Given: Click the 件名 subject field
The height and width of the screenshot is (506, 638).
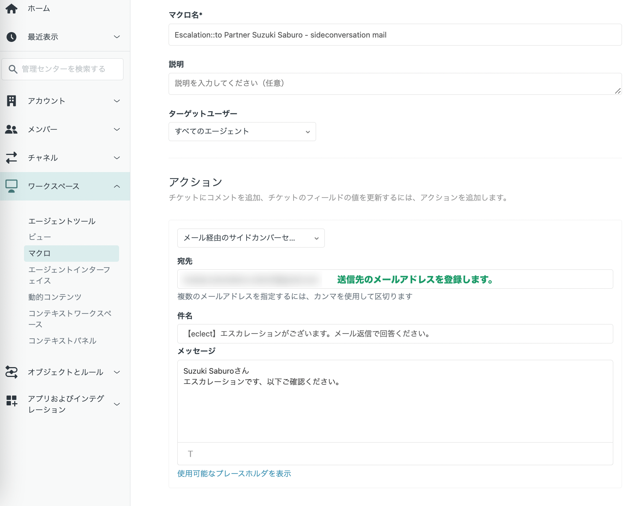Looking at the screenshot, I should [395, 334].
